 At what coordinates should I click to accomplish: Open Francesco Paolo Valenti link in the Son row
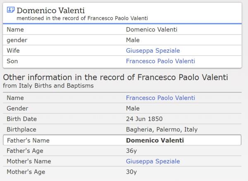pos(160,61)
